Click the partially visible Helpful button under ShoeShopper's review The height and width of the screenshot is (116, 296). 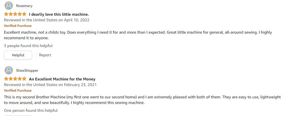tap(18, 116)
